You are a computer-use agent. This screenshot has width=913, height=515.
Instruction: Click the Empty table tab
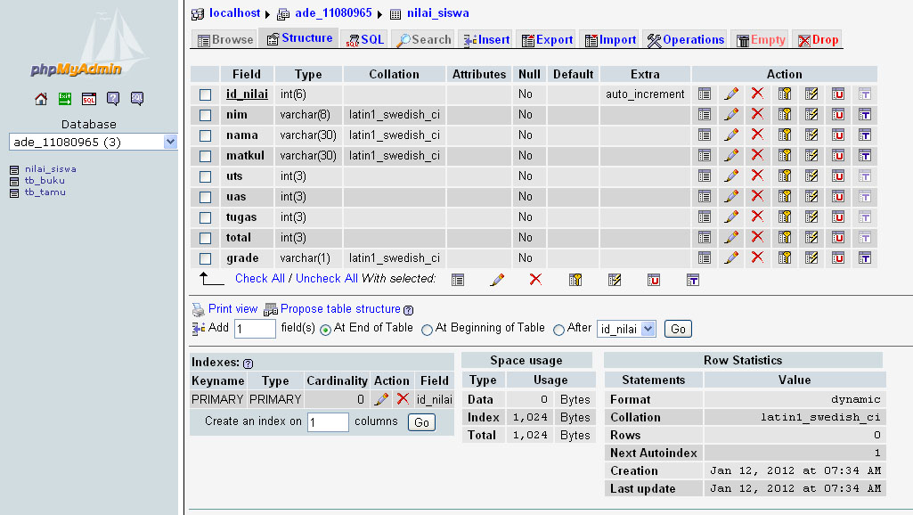[x=760, y=39]
